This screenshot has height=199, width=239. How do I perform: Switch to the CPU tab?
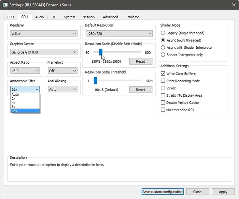click(11, 17)
